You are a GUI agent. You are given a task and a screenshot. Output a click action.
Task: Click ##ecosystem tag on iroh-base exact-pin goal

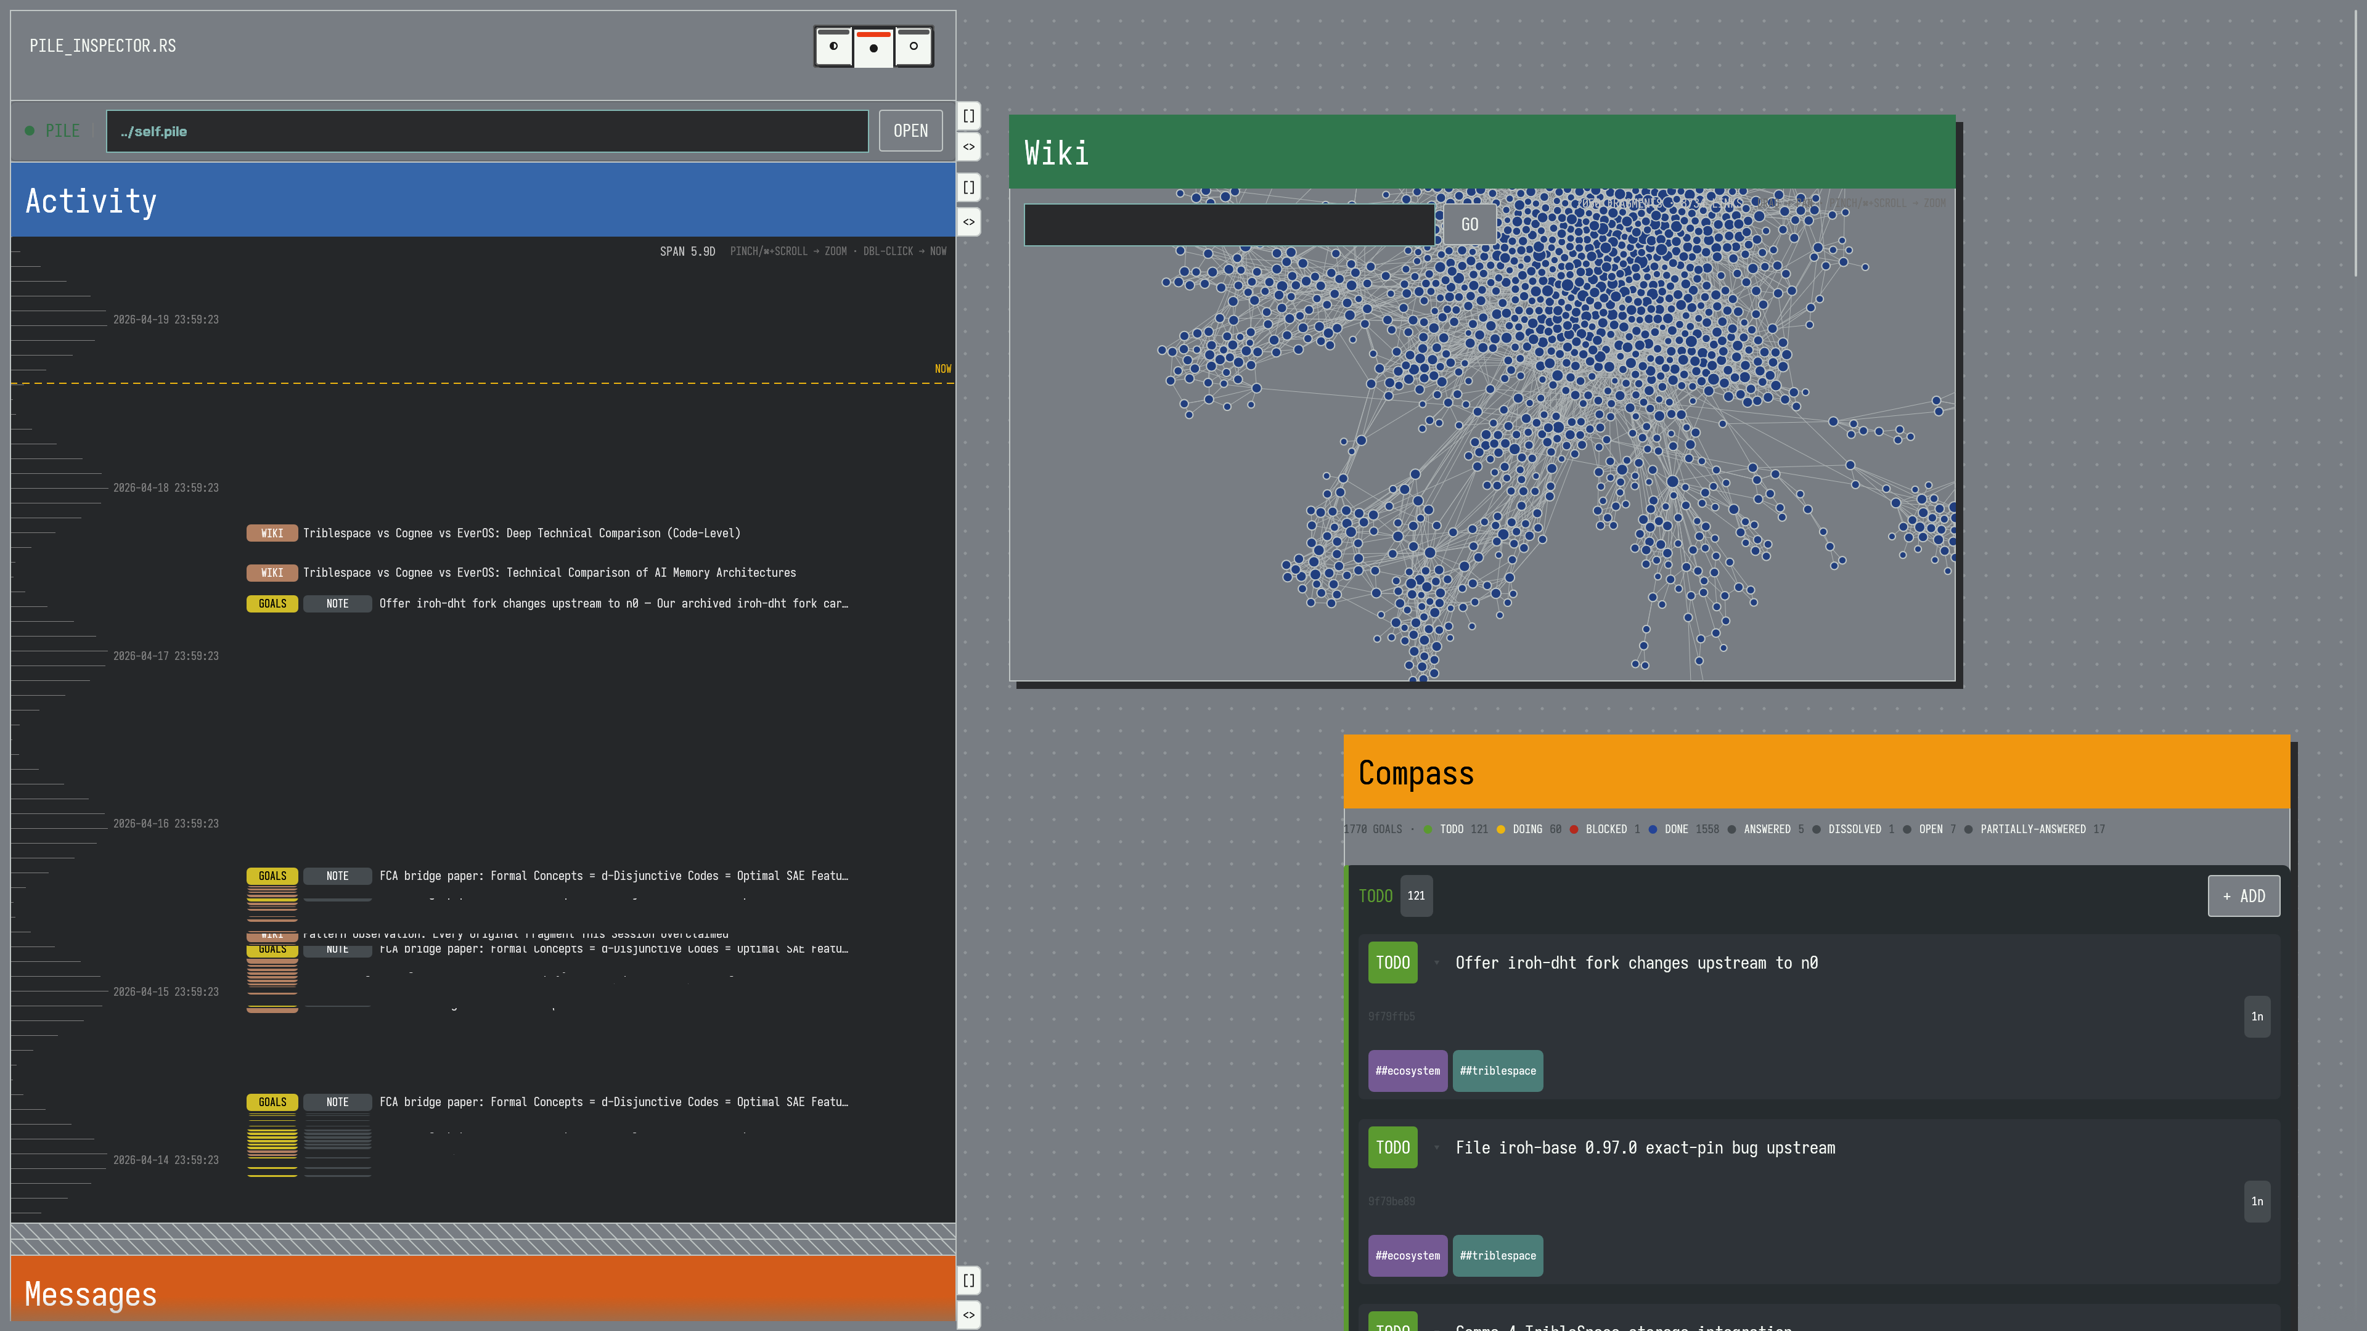coord(1408,1256)
